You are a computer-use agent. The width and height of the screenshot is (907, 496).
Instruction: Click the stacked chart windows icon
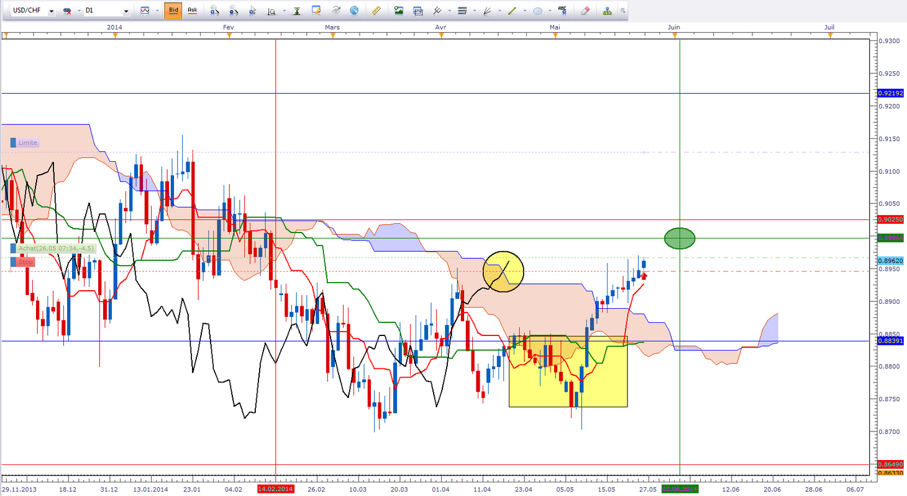click(x=417, y=11)
